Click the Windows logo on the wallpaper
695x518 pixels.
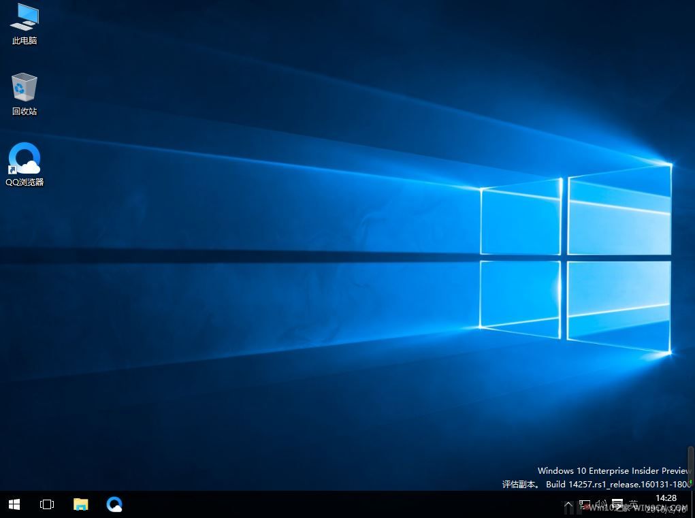point(575,259)
